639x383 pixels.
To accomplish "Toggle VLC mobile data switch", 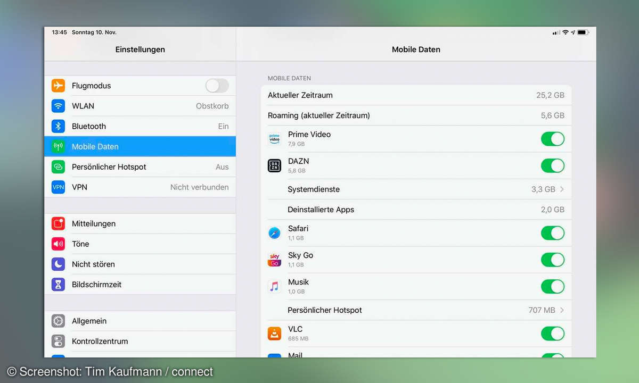I will tap(553, 334).
